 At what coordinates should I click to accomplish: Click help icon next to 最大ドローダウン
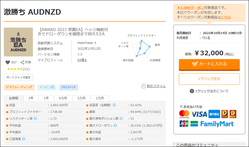coord(115,126)
